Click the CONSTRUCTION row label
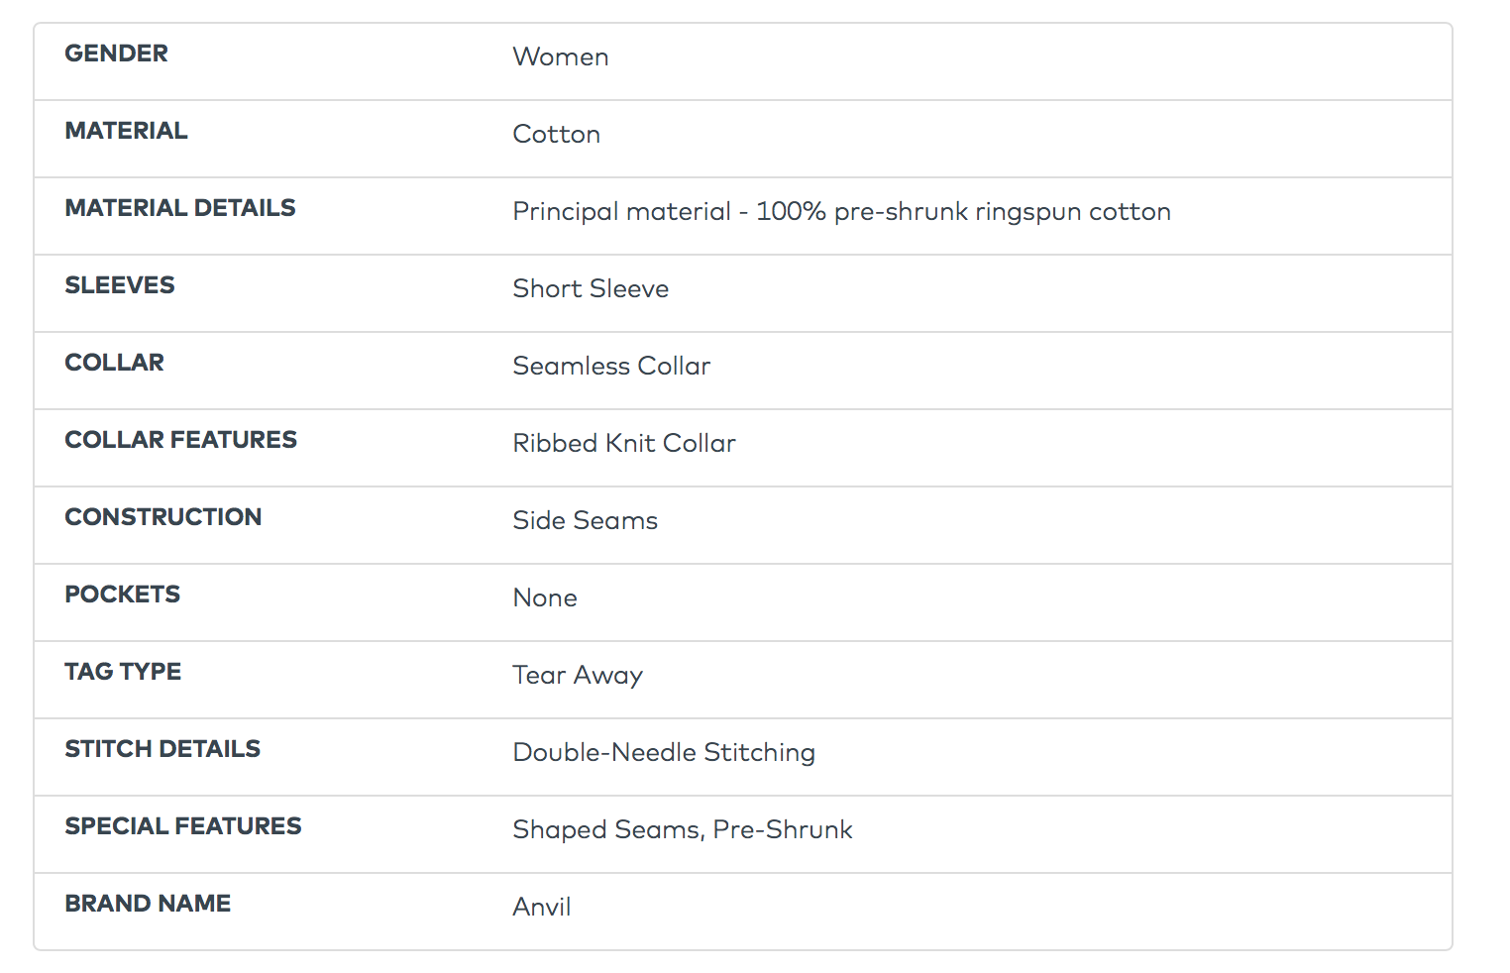Image resolution: width=1510 pixels, height=973 pixels. (162, 517)
